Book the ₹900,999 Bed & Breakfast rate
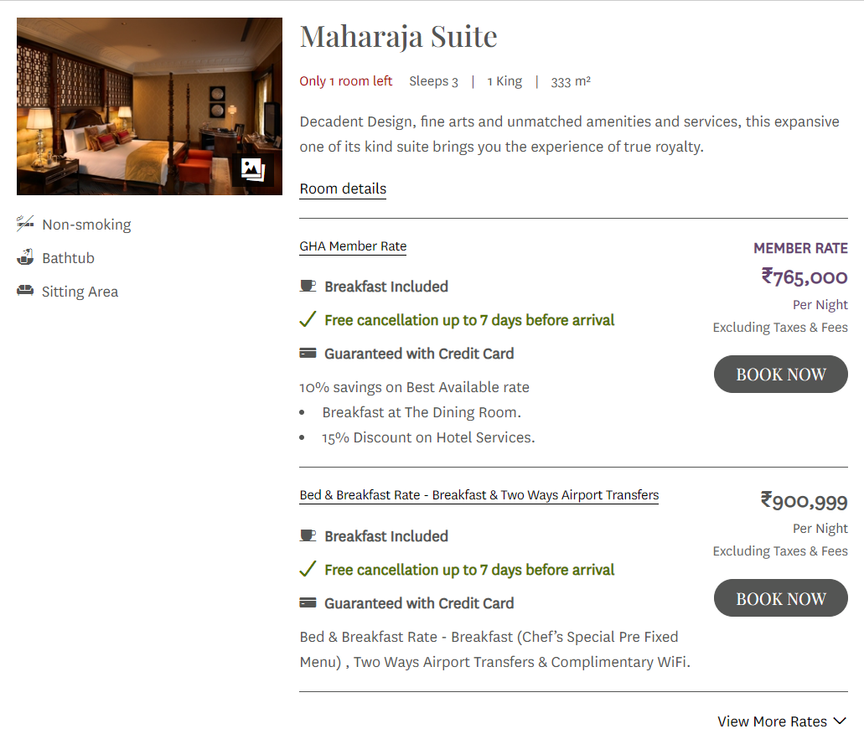 (781, 598)
